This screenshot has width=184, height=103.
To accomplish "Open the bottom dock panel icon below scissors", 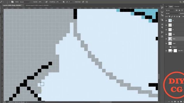I will [x=162, y=37].
